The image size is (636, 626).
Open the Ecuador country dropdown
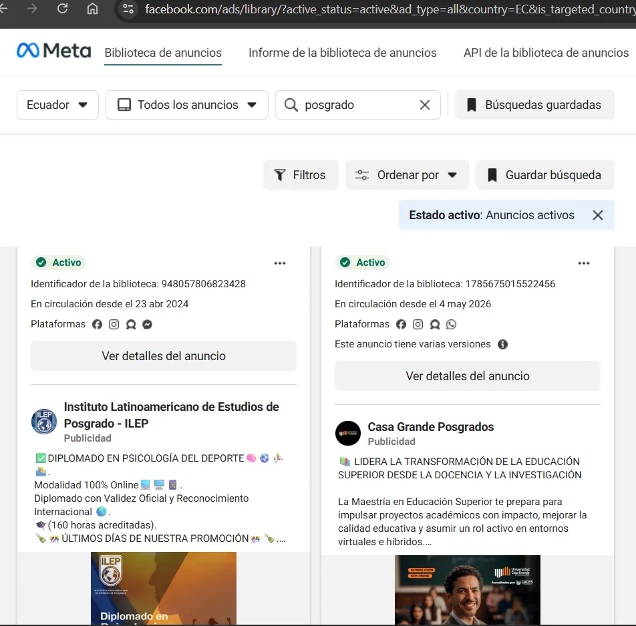[57, 105]
